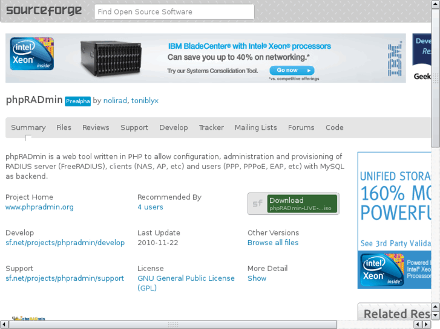Screen dimensions: 440x329
Task: Click Browse all files link
Action: (x=273, y=243)
